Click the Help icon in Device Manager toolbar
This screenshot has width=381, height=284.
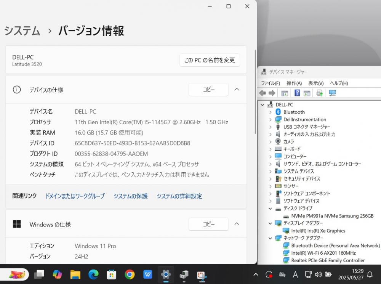pos(297,93)
